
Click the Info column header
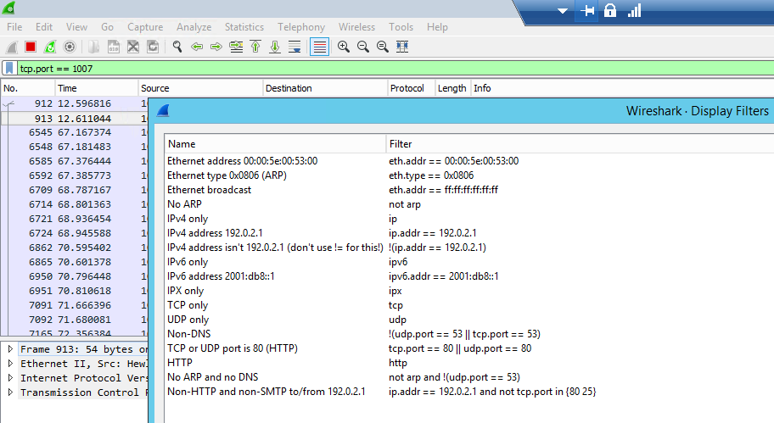point(622,88)
